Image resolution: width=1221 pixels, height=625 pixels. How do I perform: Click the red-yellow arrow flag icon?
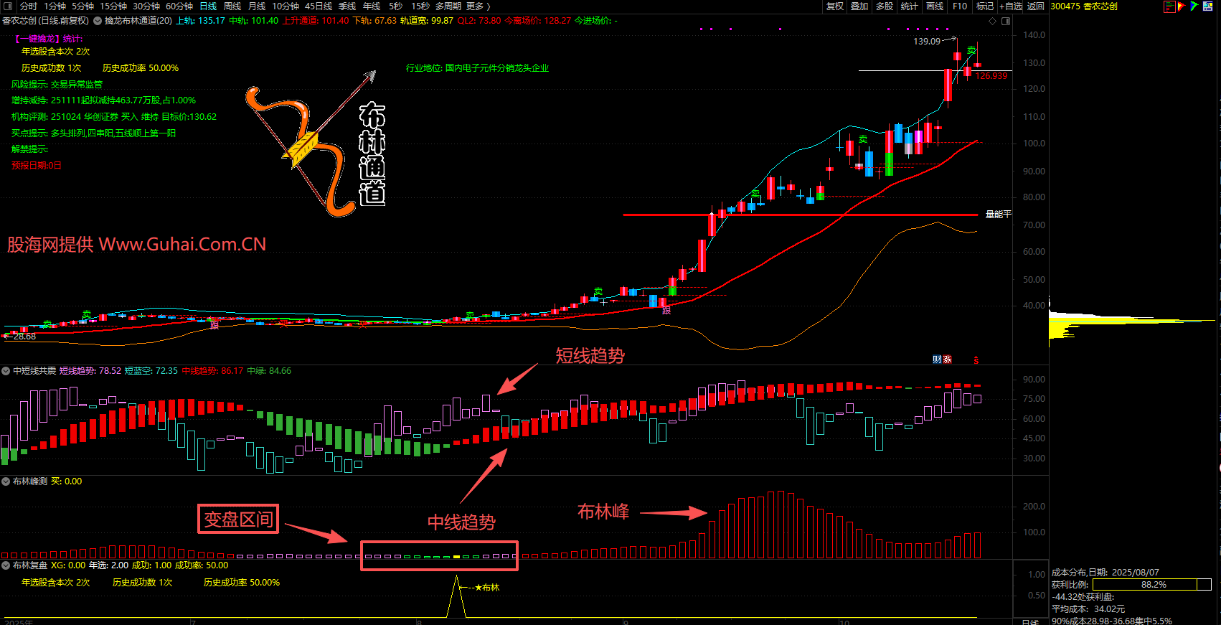click(1182, 6)
